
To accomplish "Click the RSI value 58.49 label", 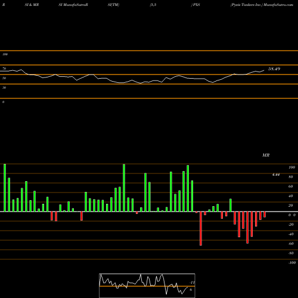I will click(274, 69).
